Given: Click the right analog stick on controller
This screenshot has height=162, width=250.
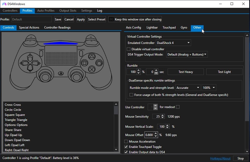Looking at the screenshot, I should 77,77.
